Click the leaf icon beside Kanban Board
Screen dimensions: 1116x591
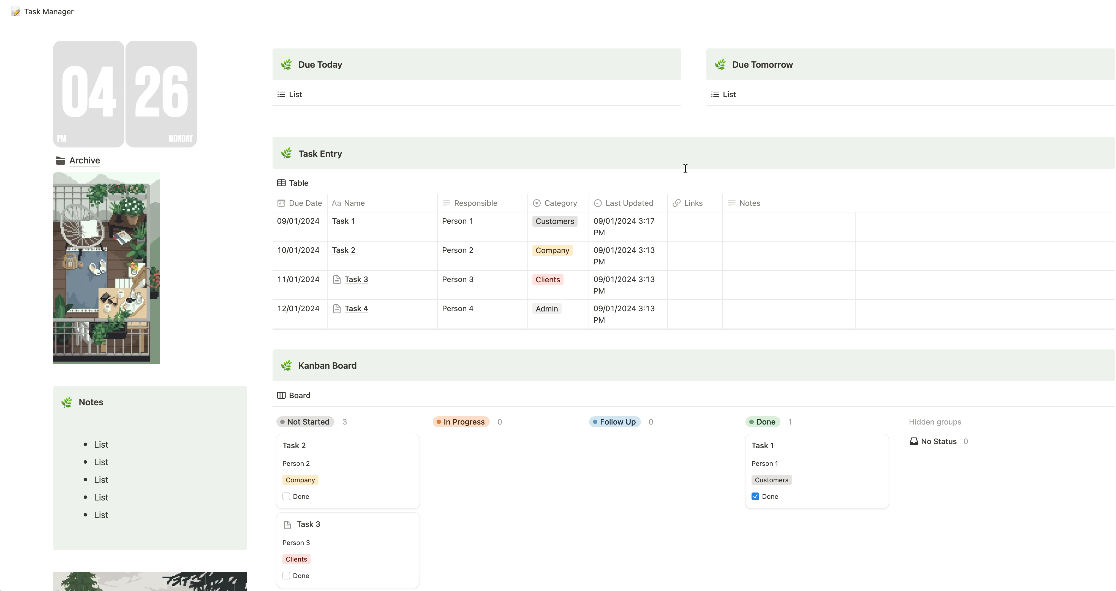coord(286,365)
